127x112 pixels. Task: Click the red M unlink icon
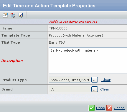(x=13, y=15)
